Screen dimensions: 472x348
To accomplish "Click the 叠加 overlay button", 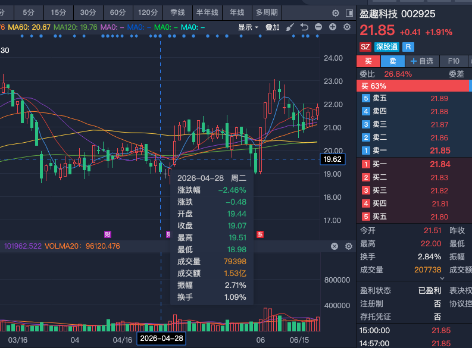I will pos(273,27).
